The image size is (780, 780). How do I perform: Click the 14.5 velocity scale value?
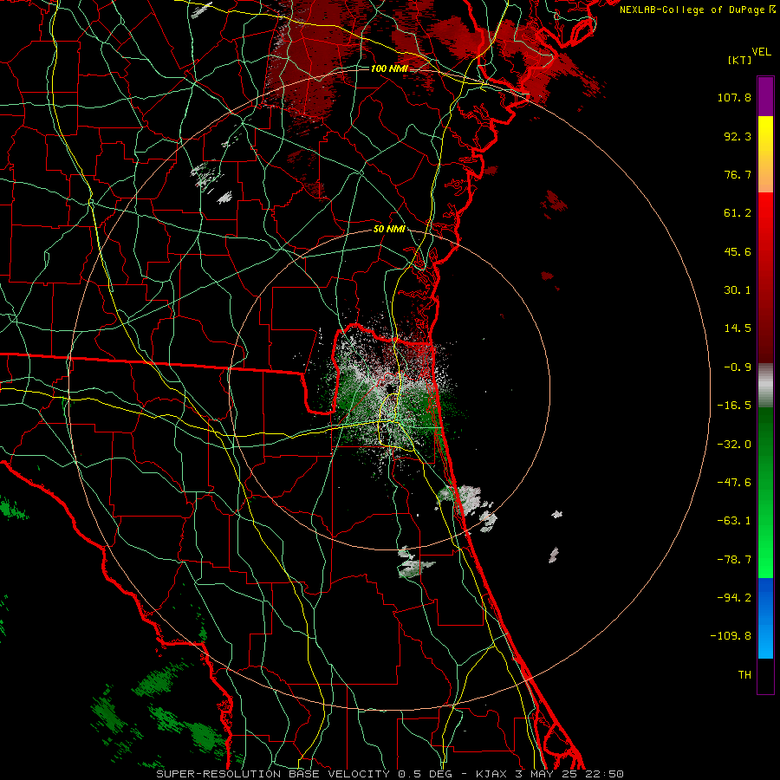click(738, 328)
